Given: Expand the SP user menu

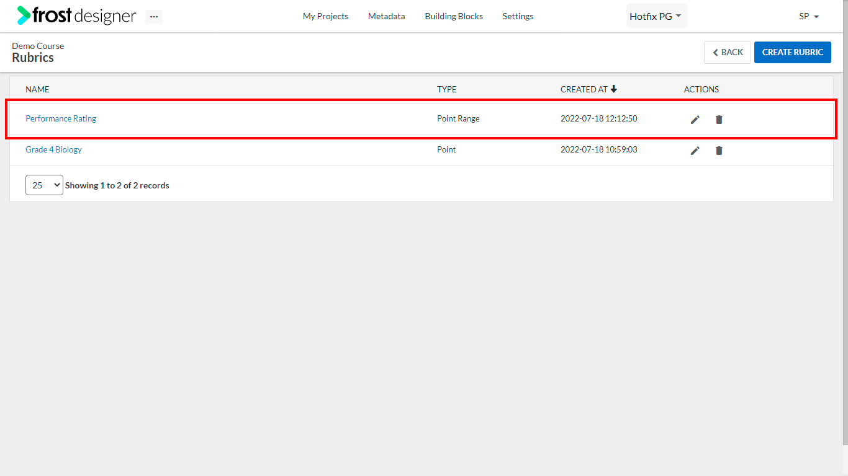Looking at the screenshot, I should point(809,16).
